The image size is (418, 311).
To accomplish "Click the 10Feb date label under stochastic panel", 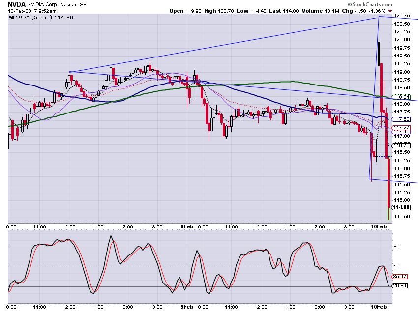I will pos(379,307).
